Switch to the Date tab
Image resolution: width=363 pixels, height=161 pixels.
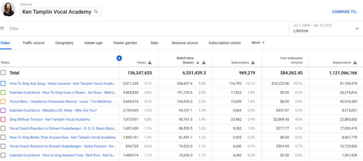(155, 43)
